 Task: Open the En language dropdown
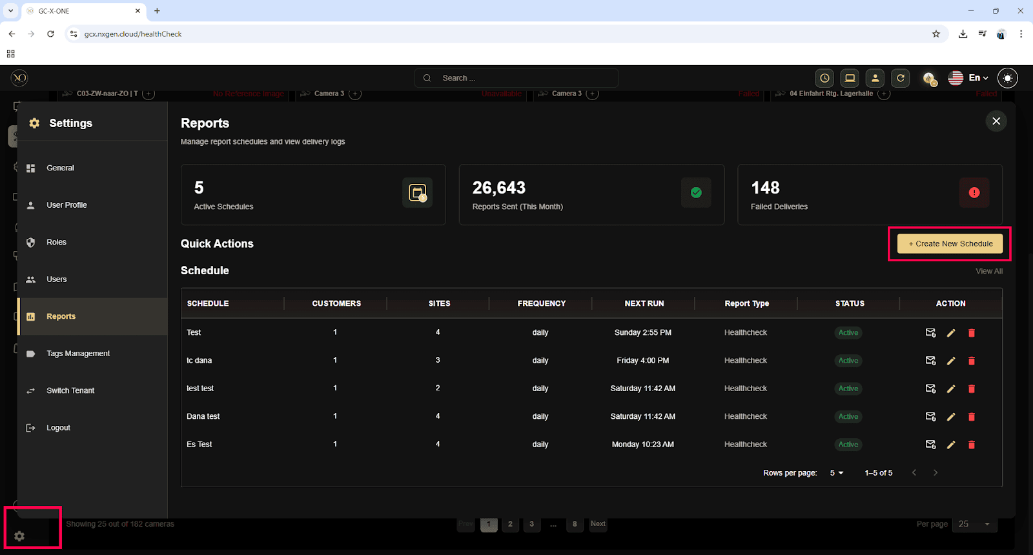click(x=969, y=78)
